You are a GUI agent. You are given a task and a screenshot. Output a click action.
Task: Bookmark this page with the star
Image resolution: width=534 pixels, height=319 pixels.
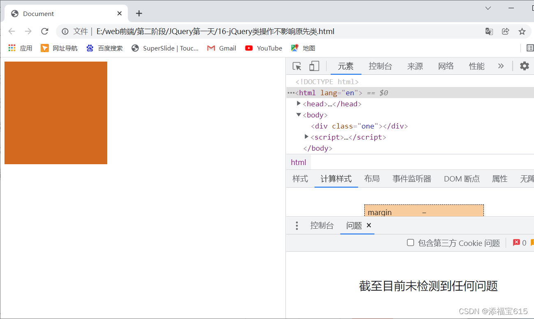coord(522,31)
